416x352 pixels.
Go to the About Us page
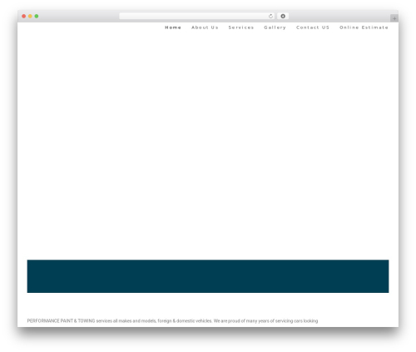click(205, 27)
